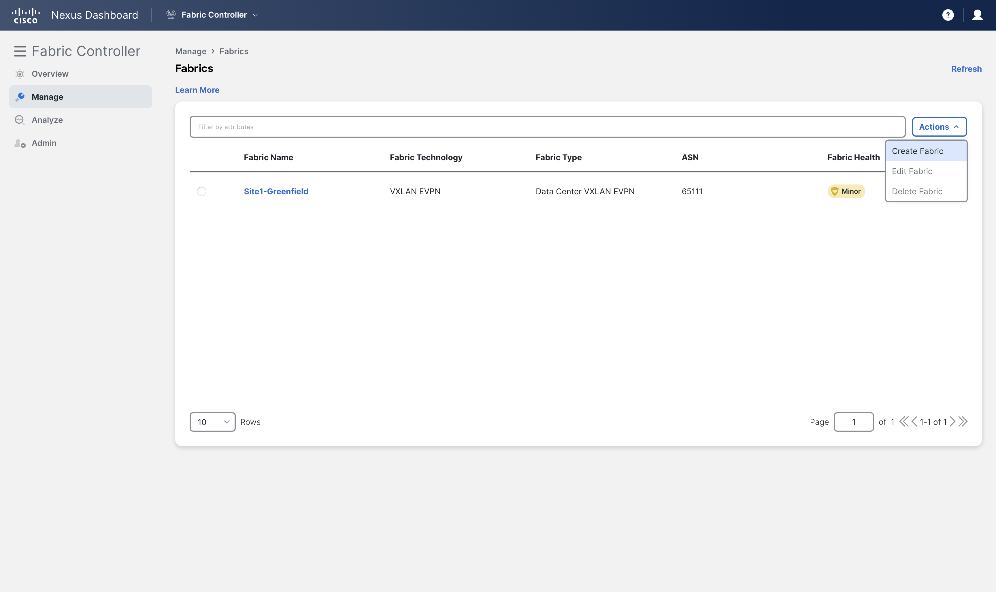The width and height of the screenshot is (996, 592).
Task: Click the Nexus Dashboard title
Action: [x=95, y=15]
